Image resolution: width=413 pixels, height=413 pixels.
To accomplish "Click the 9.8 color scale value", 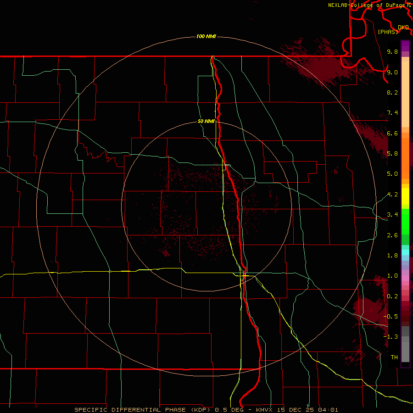I will [x=392, y=51].
